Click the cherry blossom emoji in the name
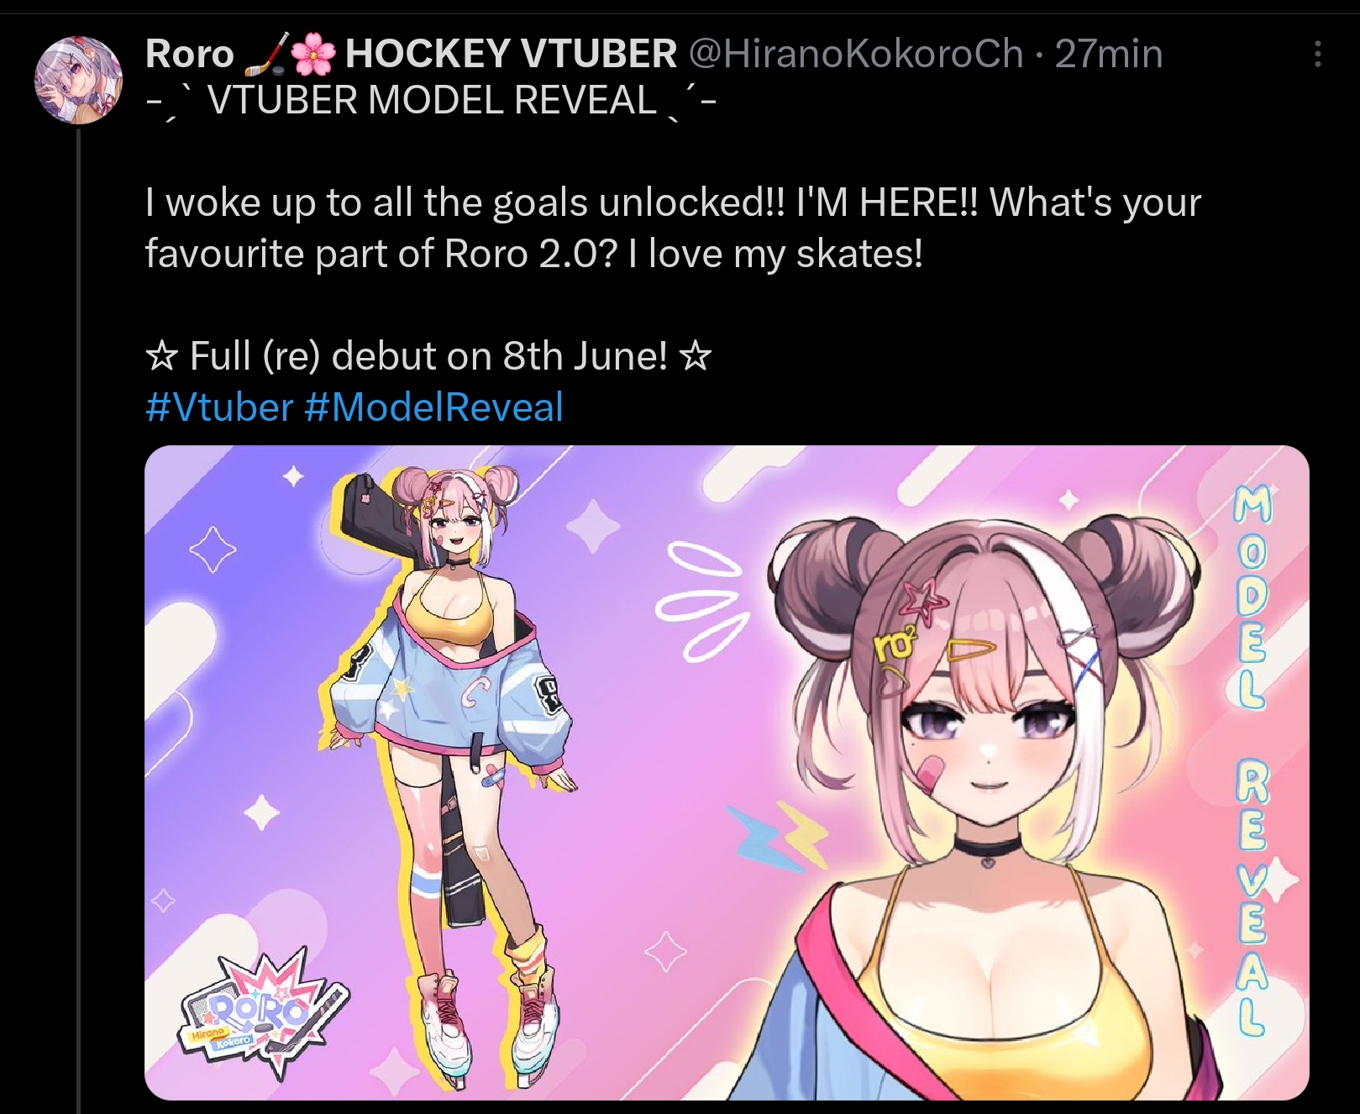Screen dimensions: 1360x1114 click(x=314, y=55)
